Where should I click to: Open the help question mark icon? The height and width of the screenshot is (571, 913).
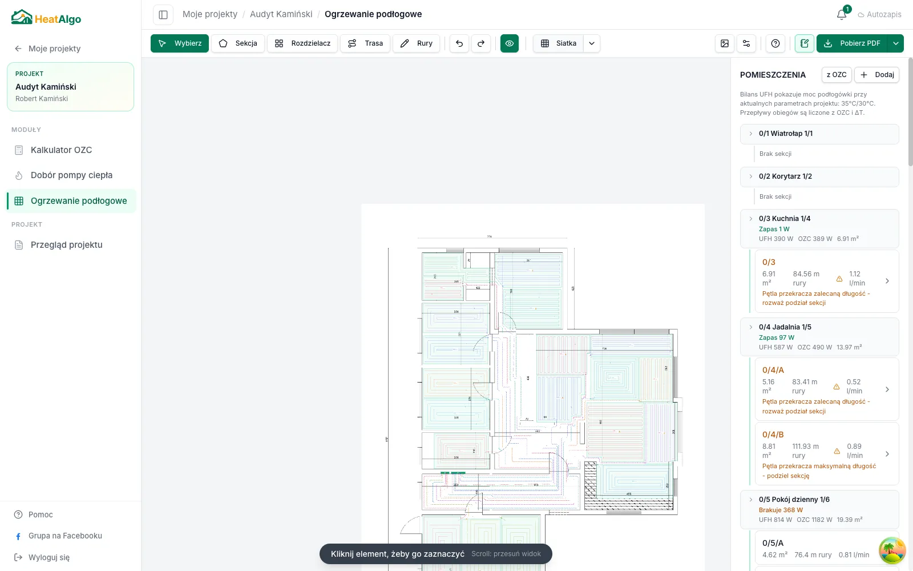[x=775, y=43]
